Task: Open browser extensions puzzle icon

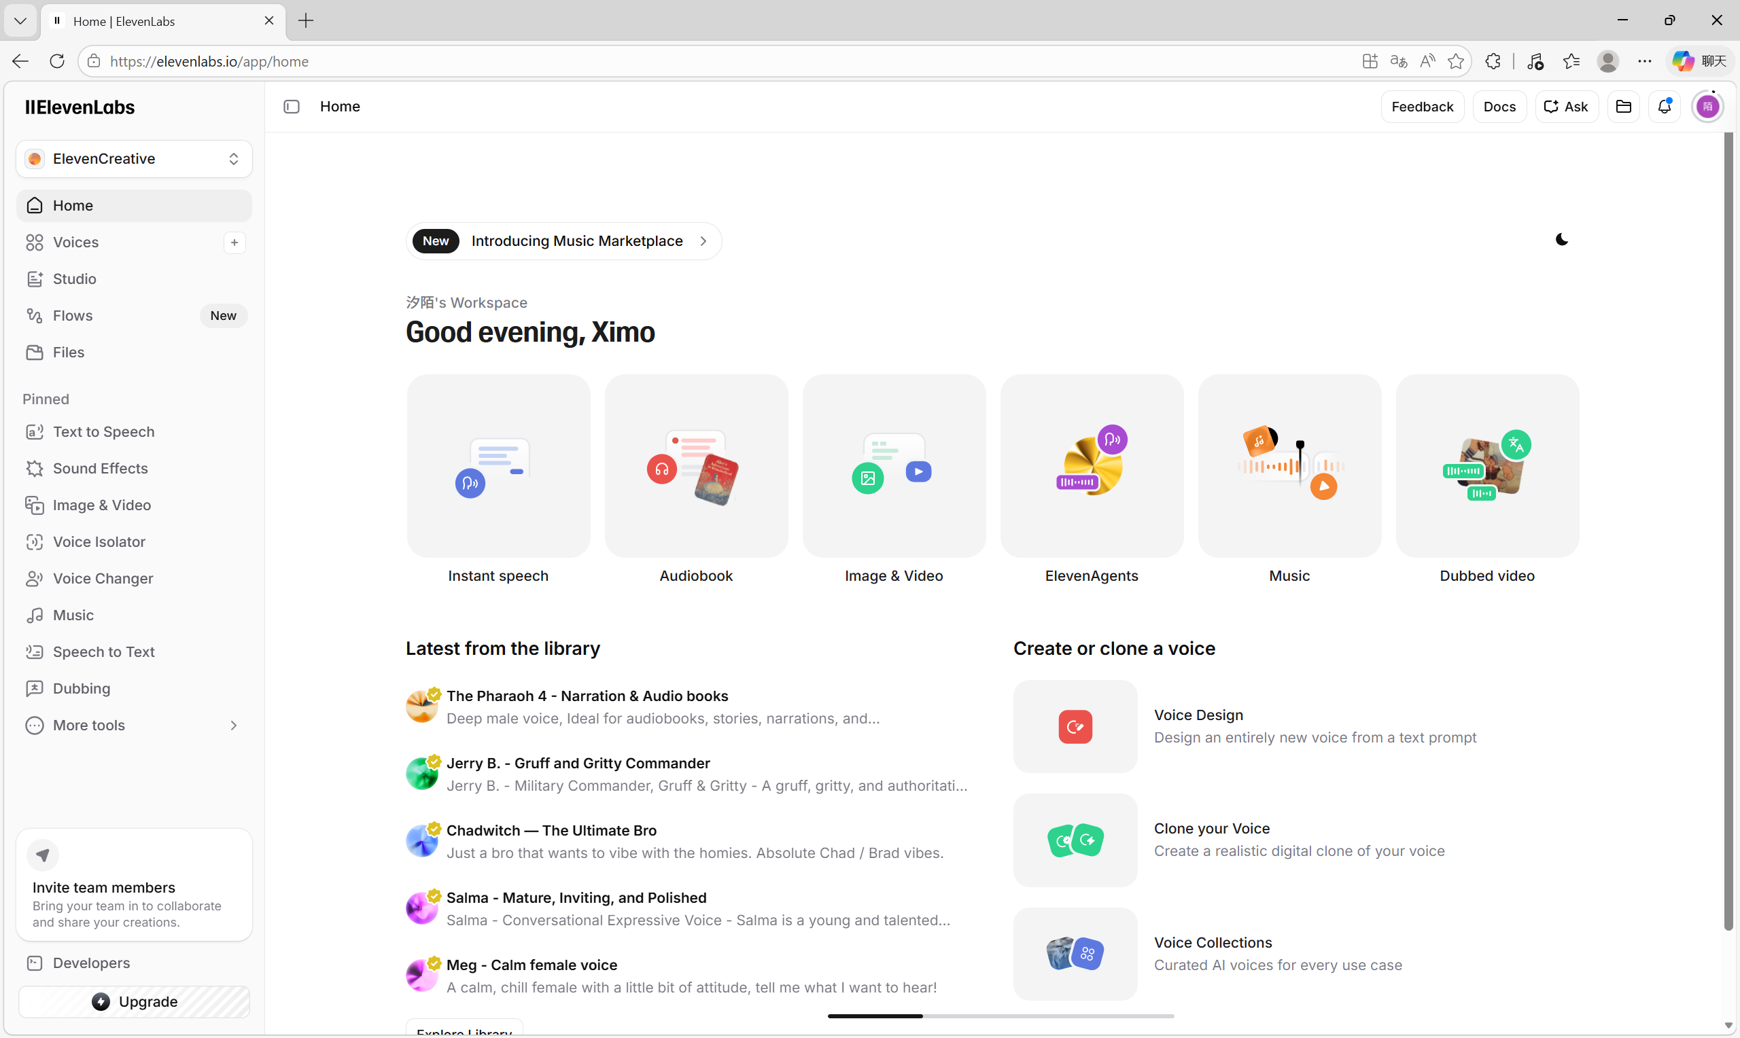Action: [x=1493, y=62]
